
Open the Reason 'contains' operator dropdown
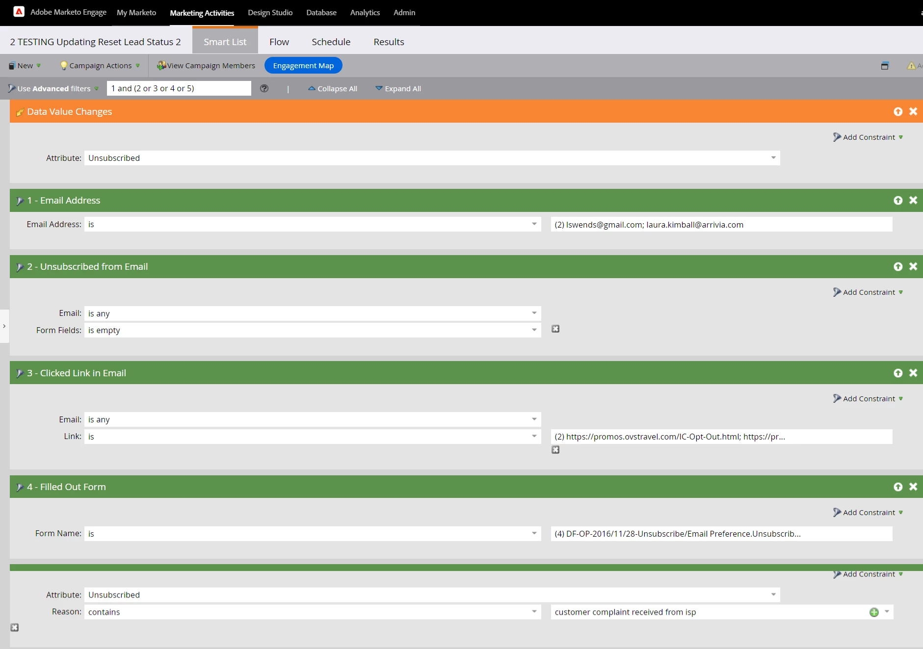click(313, 612)
